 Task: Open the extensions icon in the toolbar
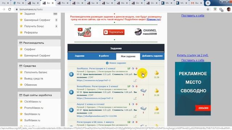pyautogui.click(x=221, y=10)
